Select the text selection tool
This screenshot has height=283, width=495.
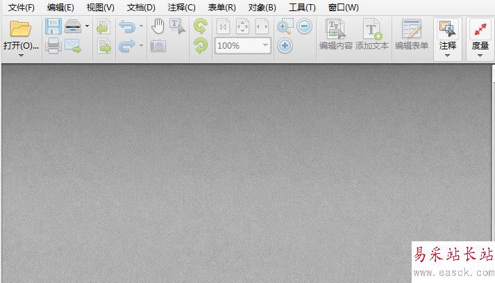(177, 26)
